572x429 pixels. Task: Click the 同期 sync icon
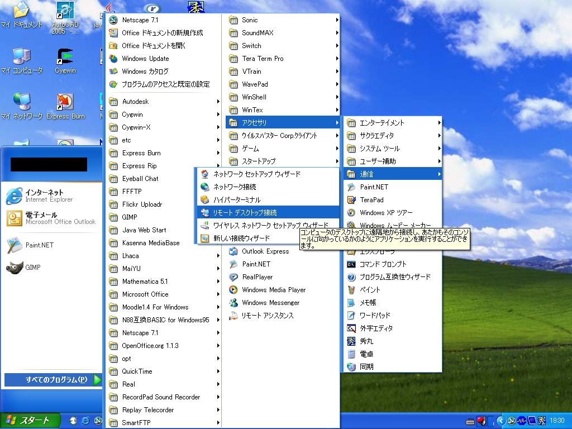pos(351,366)
